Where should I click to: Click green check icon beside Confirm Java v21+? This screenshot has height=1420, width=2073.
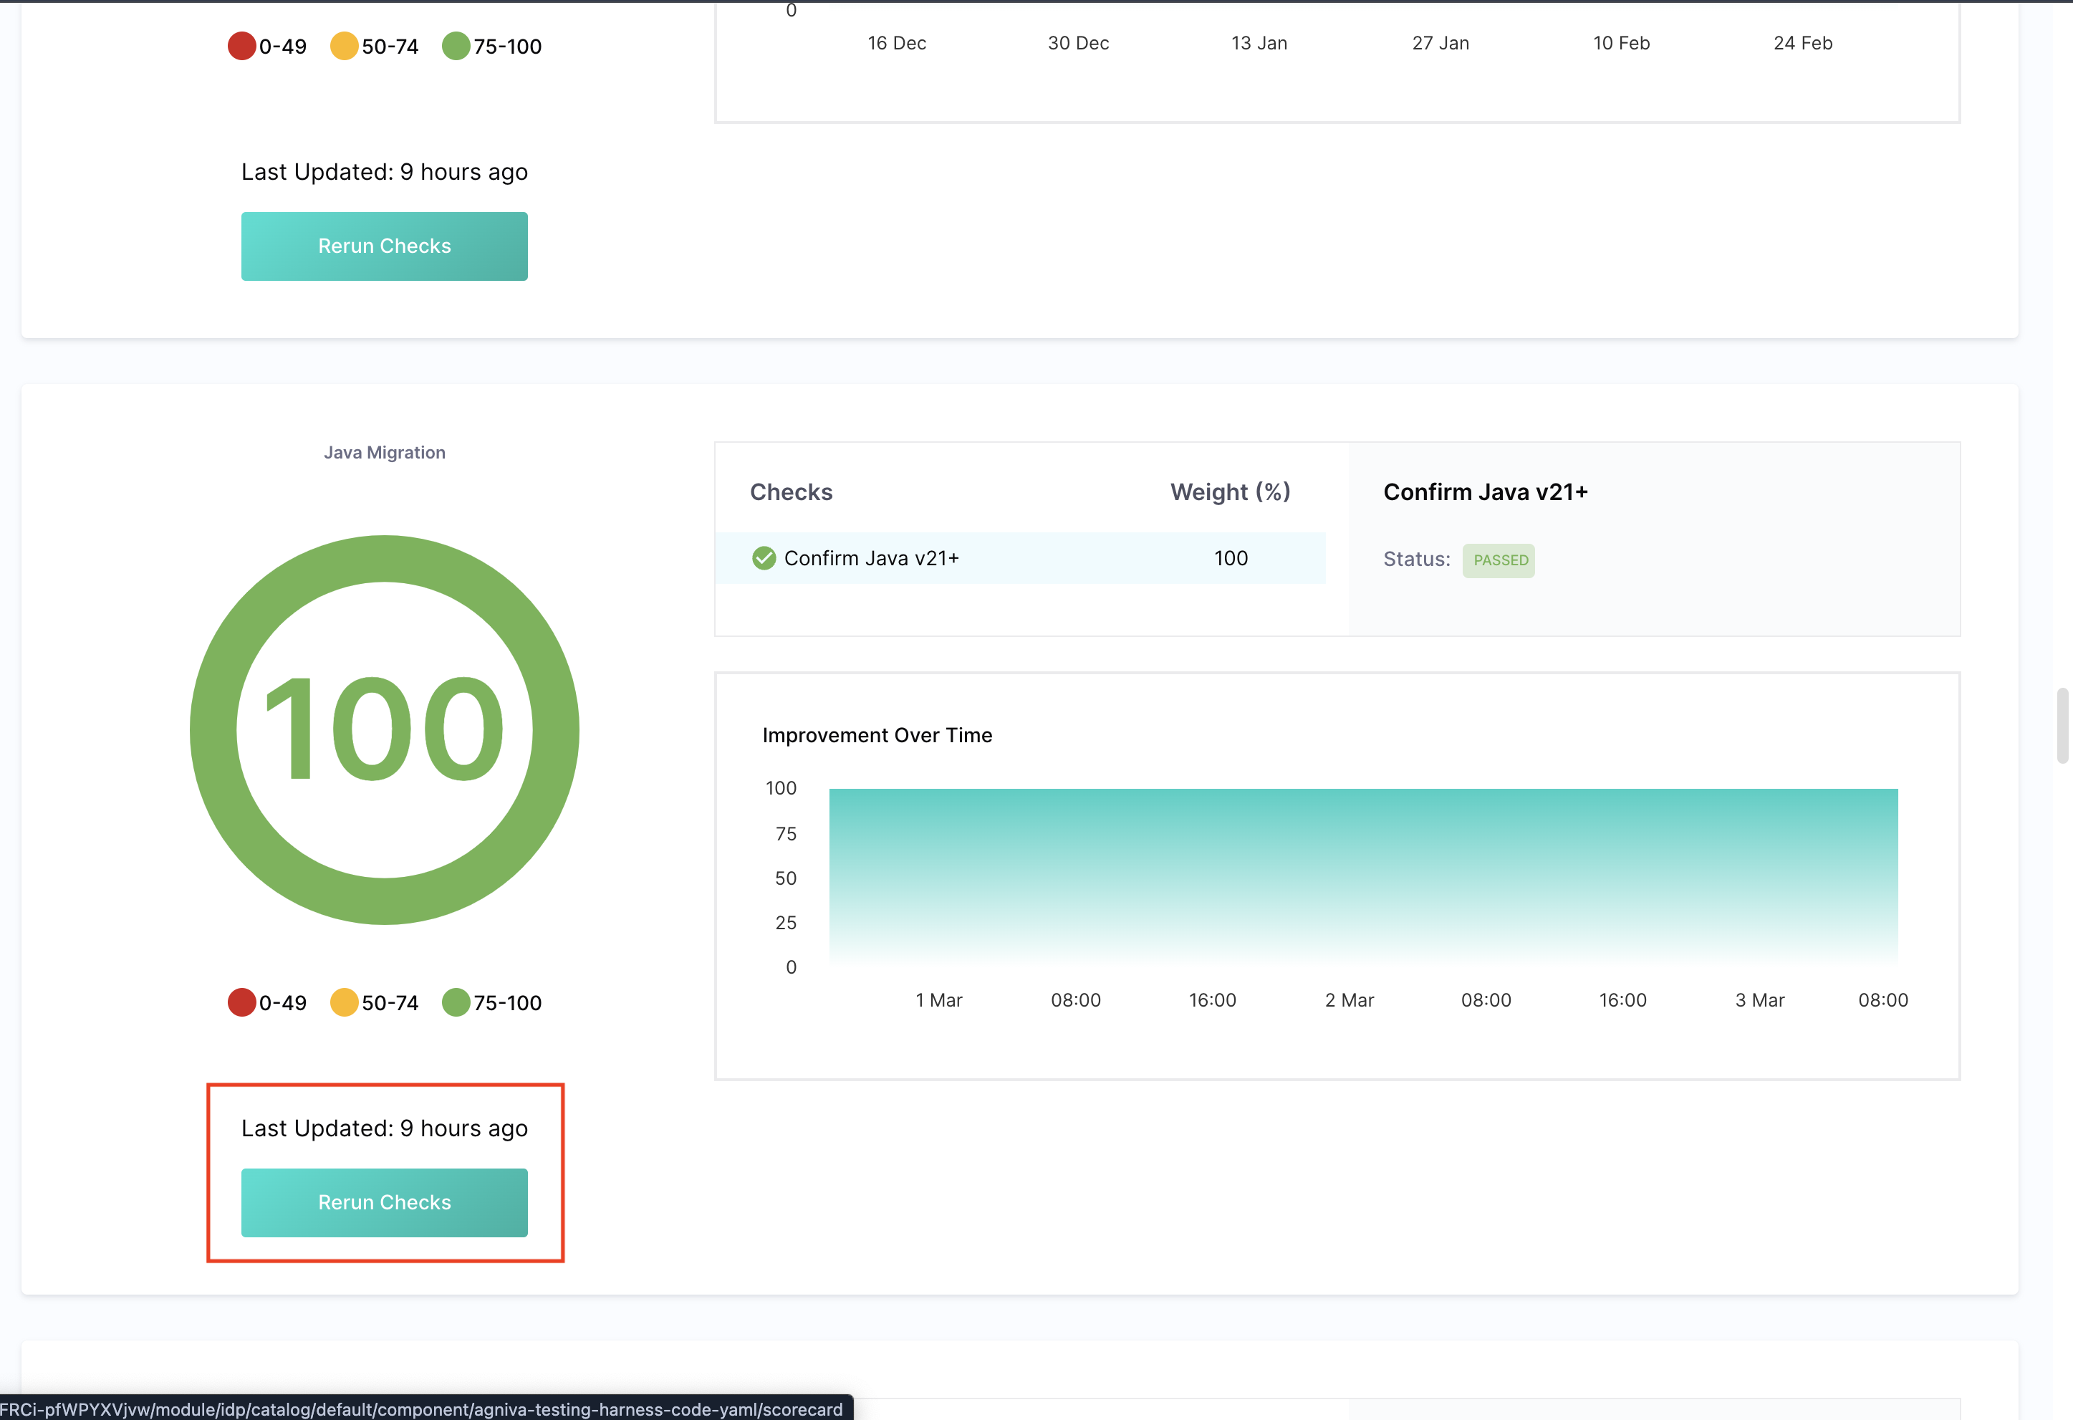pyautogui.click(x=764, y=558)
